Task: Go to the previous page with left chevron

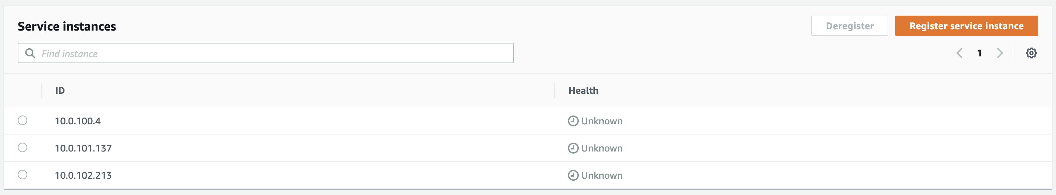Action: (x=959, y=53)
